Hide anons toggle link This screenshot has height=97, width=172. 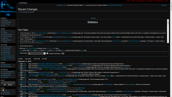click(x=39, y=50)
